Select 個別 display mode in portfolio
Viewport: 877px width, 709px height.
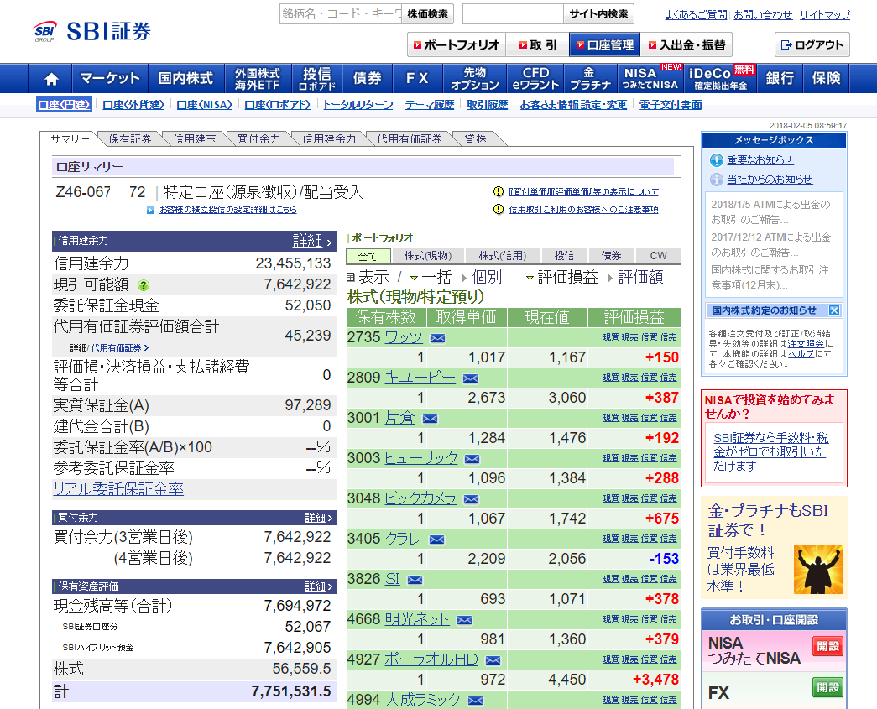(486, 278)
